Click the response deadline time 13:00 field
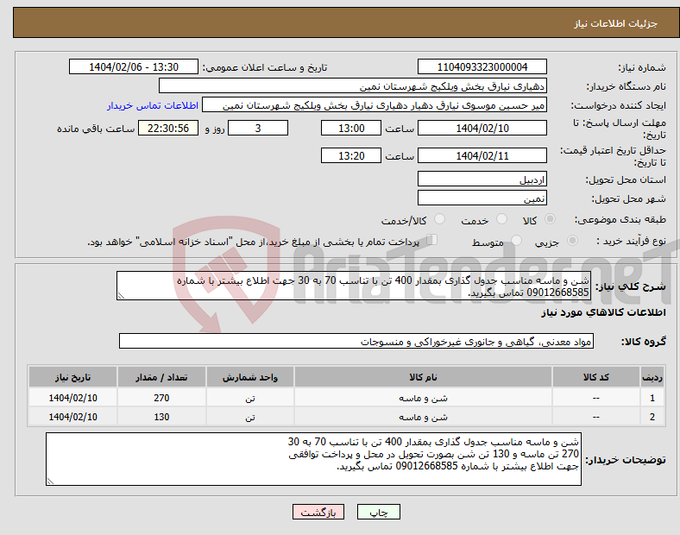680x535 pixels. click(x=351, y=128)
